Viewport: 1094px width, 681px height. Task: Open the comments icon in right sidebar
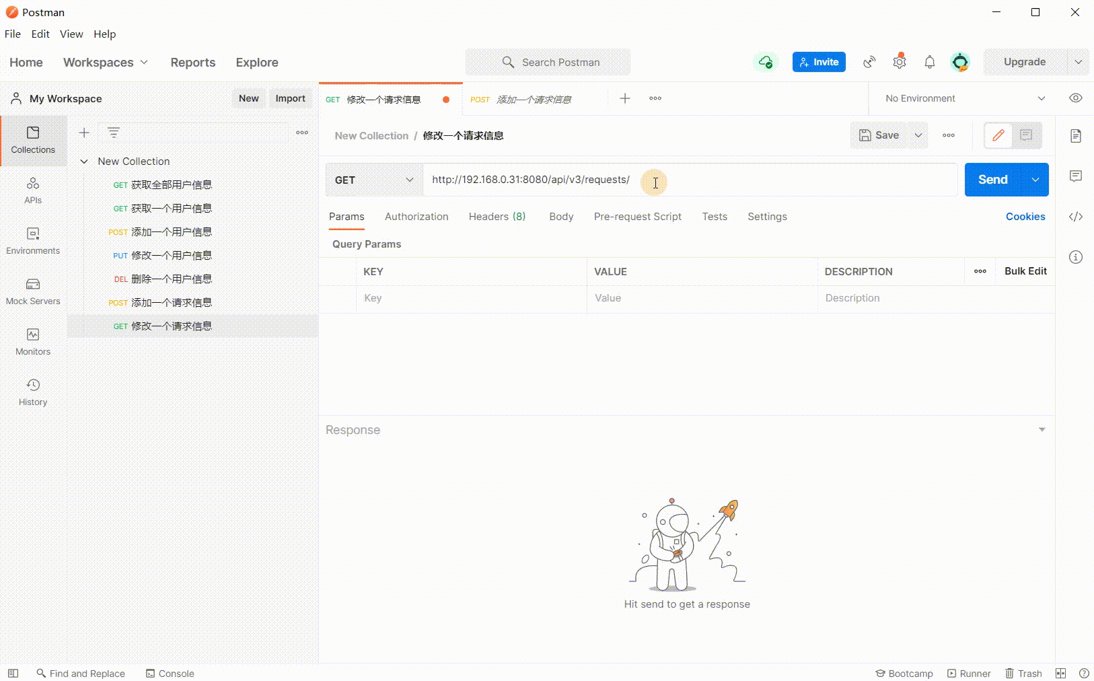point(1076,176)
